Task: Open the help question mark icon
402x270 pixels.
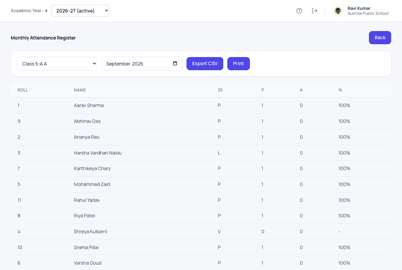Action: 299,11
